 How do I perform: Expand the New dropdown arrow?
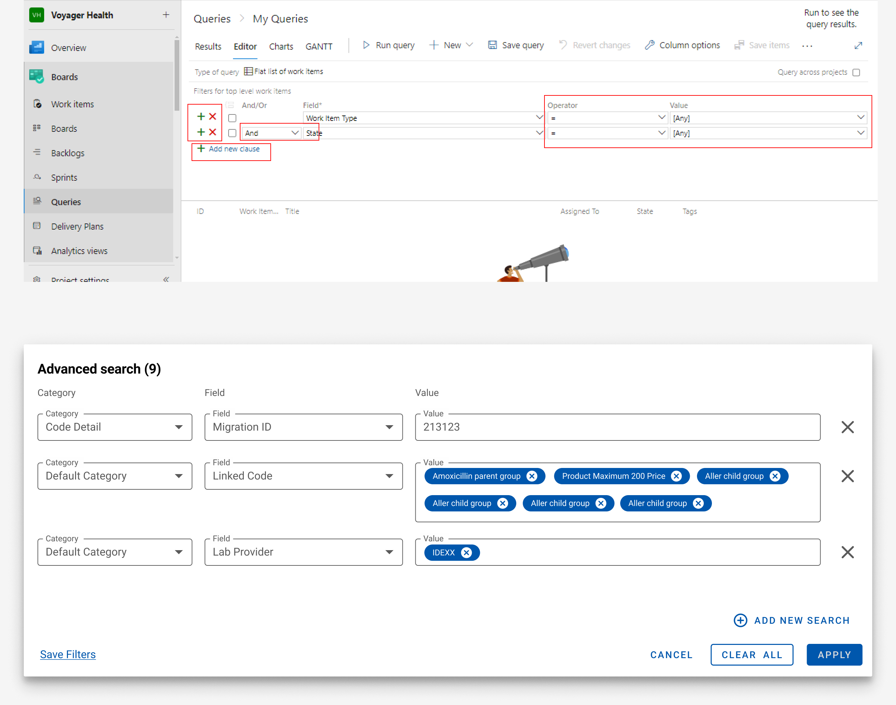coord(469,45)
